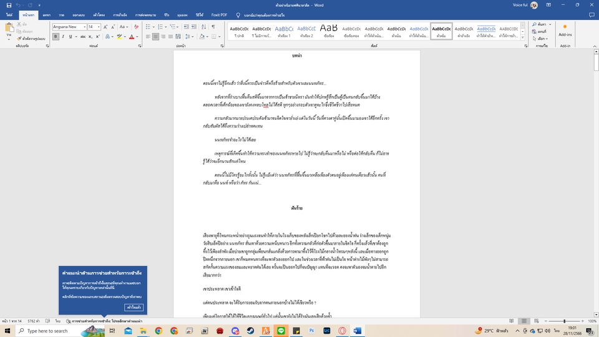Click the Find button in editing group
This screenshot has width=599, height=337.
(x=541, y=24)
